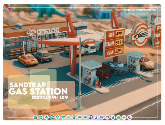Screen dimensions: 165x125
Task: Click the tropical island pack icon
Action: pyautogui.click(x=47, y=117)
